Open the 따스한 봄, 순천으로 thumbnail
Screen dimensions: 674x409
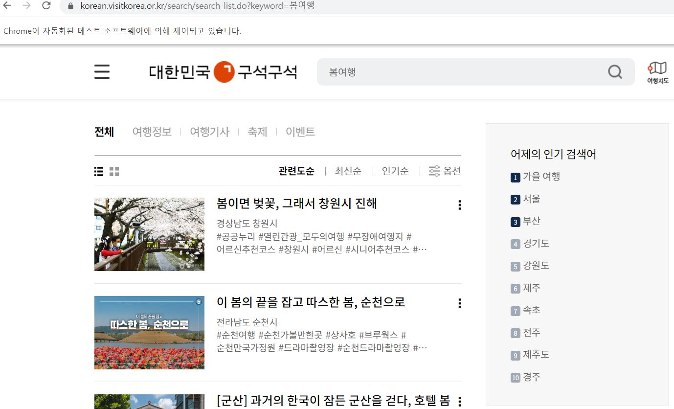pyautogui.click(x=149, y=333)
